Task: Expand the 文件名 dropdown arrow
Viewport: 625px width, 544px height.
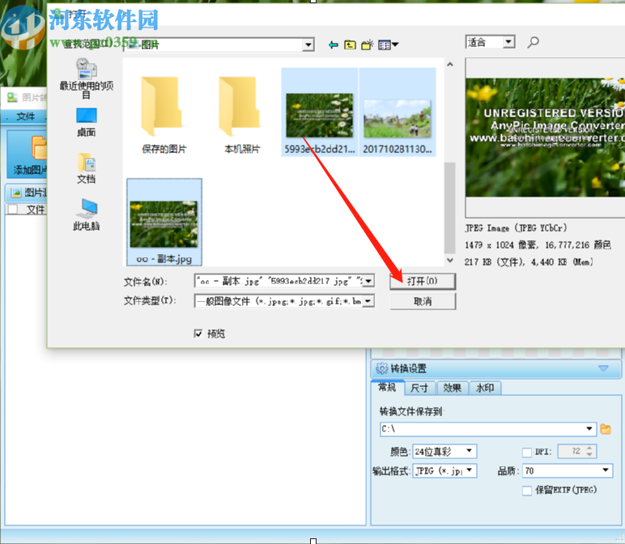Action: (368, 281)
